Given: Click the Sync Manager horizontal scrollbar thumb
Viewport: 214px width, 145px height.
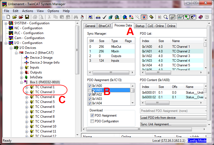Looking at the screenshot, I should 111,72.
